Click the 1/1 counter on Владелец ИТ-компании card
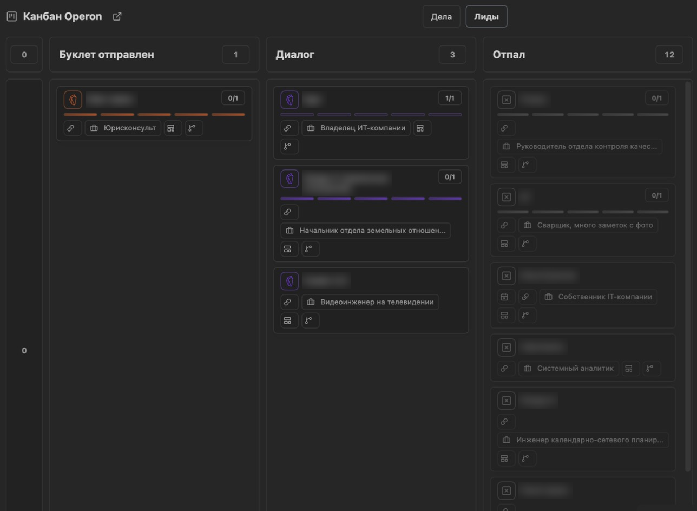Screen dimensions: 697x511 tap(450, 99)
